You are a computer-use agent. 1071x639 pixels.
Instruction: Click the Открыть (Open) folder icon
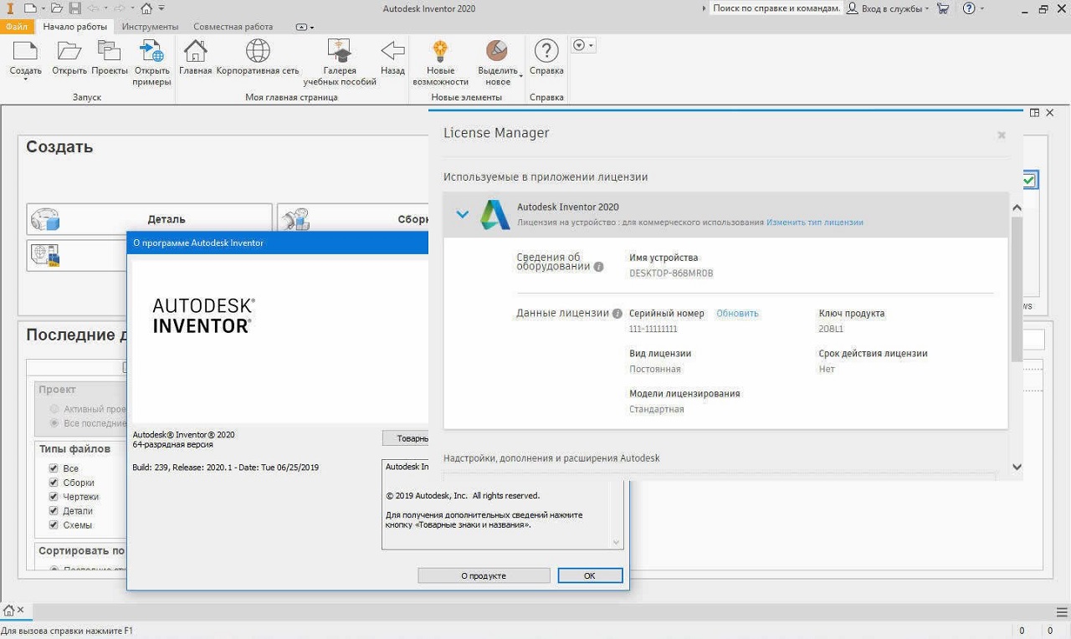pos(69,52)
